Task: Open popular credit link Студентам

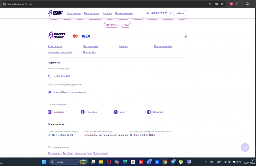Action: (80, 153)
